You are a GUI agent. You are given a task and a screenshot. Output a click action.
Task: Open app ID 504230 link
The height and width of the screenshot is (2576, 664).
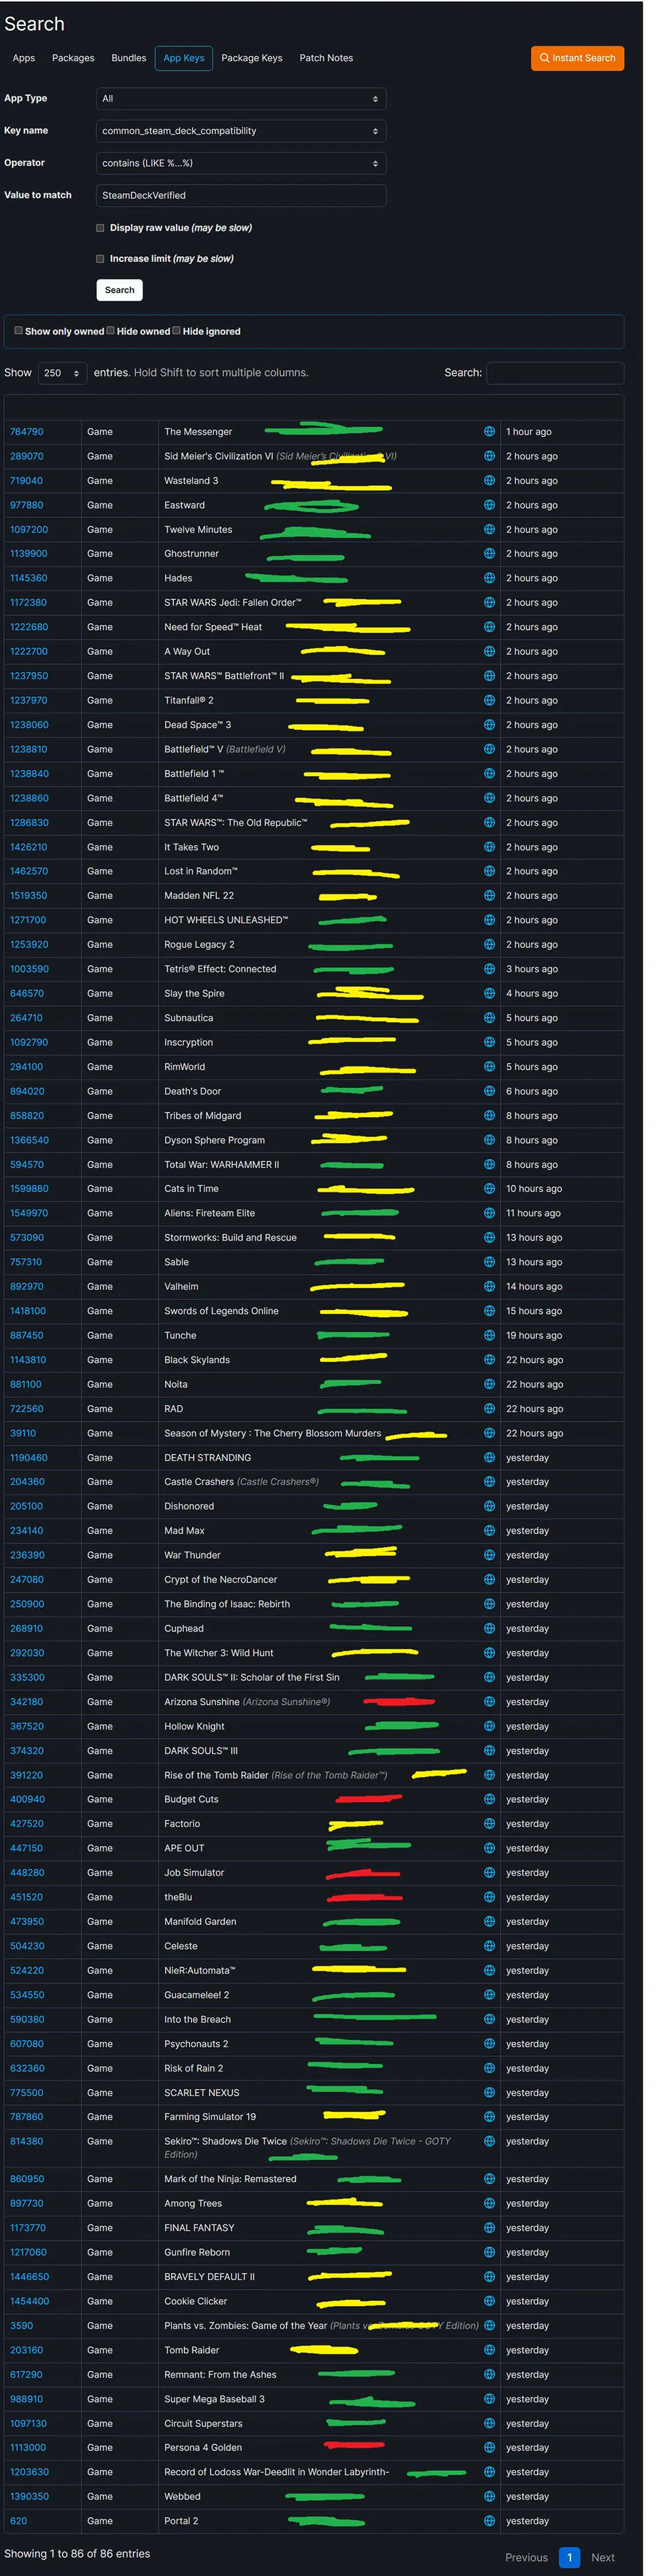coord(27,1946)
